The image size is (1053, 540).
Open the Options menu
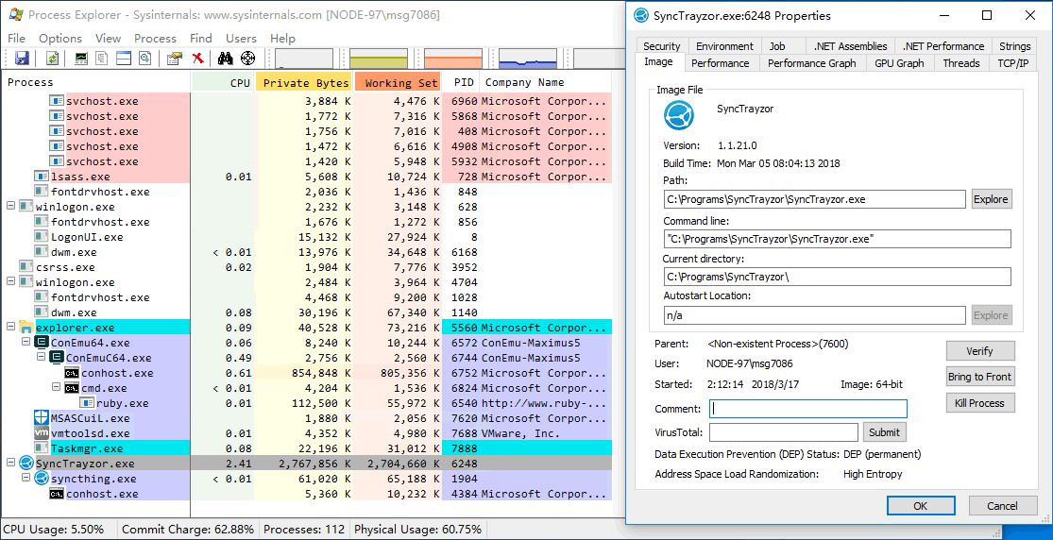[x=60, y=39]
